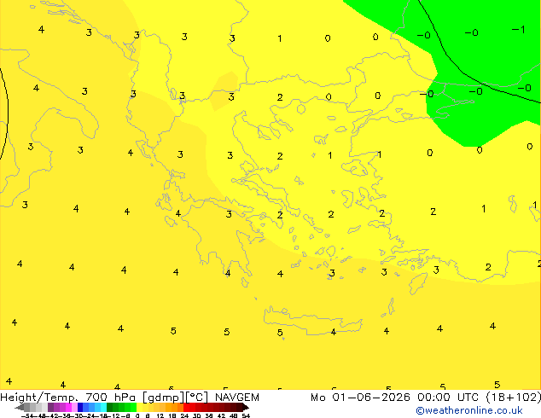Image resolution: width=541 pixels, height=418 pixels.
Task: Click the dark right arrow of legend
Action: pos(245,407)
